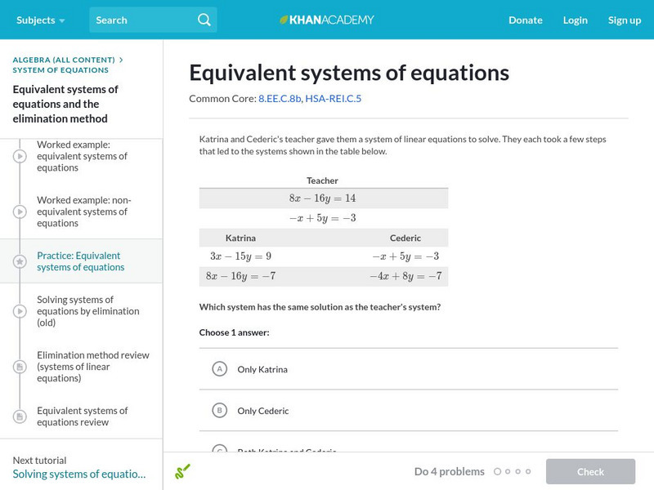Click the article icon for equivalent systems review
This screenshot has width=654, height=490.
tap(20, 416)
